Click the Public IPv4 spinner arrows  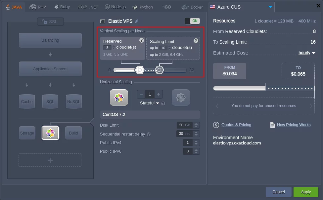196,142
